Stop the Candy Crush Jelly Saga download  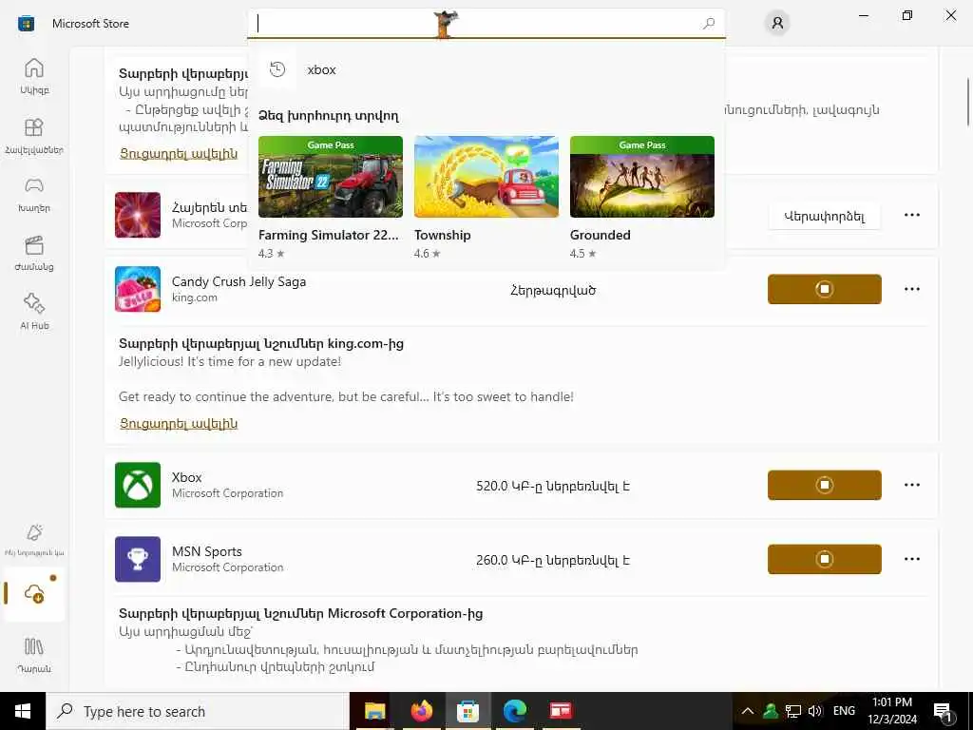824,289
